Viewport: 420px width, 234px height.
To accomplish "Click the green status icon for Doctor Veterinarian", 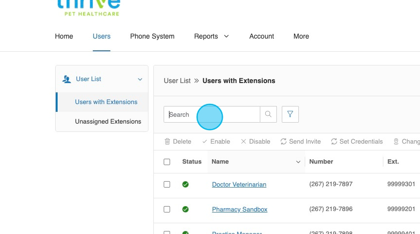I will [x=185, y=185].
